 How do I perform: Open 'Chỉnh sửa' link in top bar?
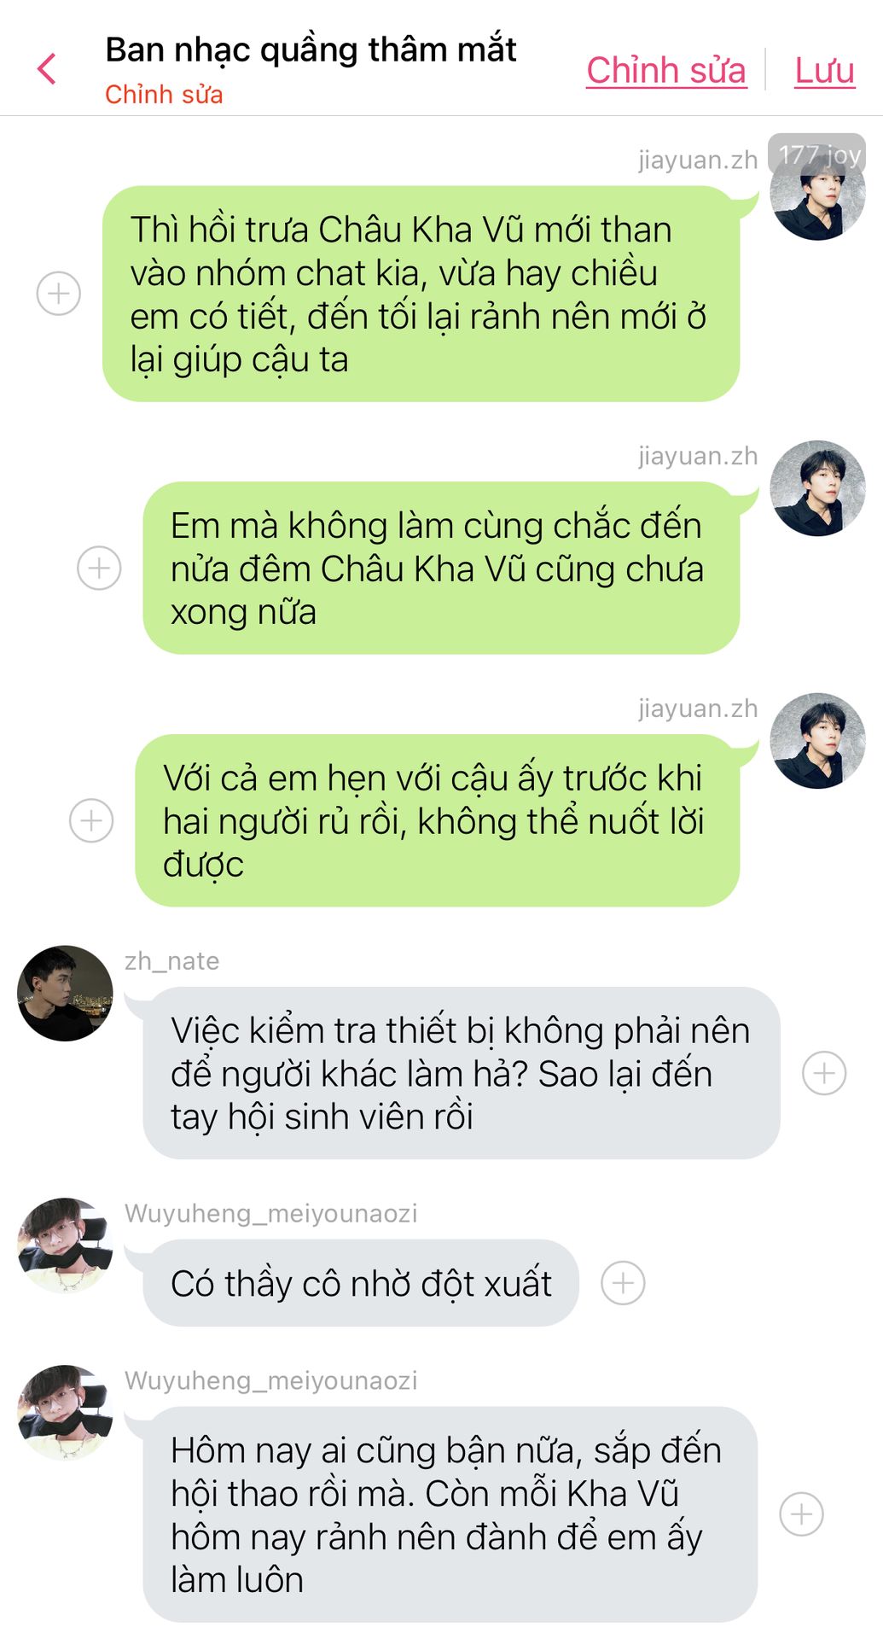[x=666, y=70]
